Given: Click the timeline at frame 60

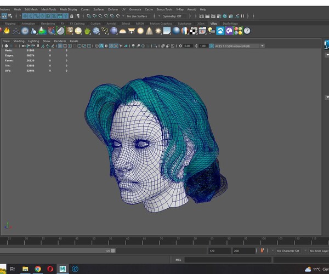Looking at the screenshot, I should pos(126,241).
